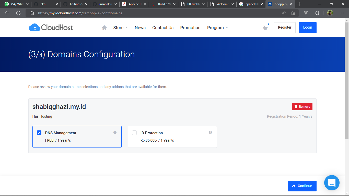Click the info icon beside ID Protection

[210, 132]
